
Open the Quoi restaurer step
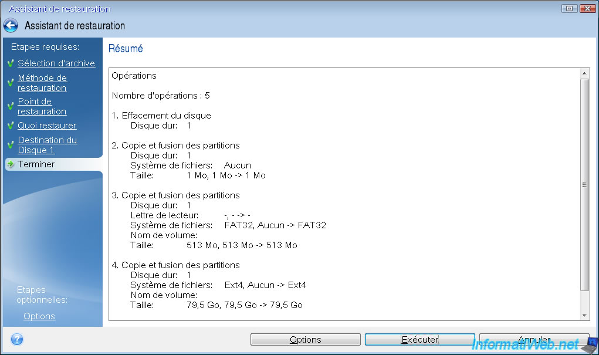(47, 126)
